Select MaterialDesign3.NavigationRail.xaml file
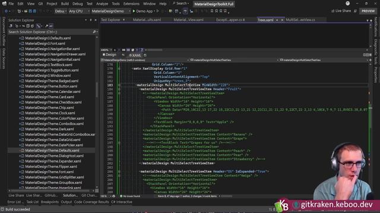 53,59
